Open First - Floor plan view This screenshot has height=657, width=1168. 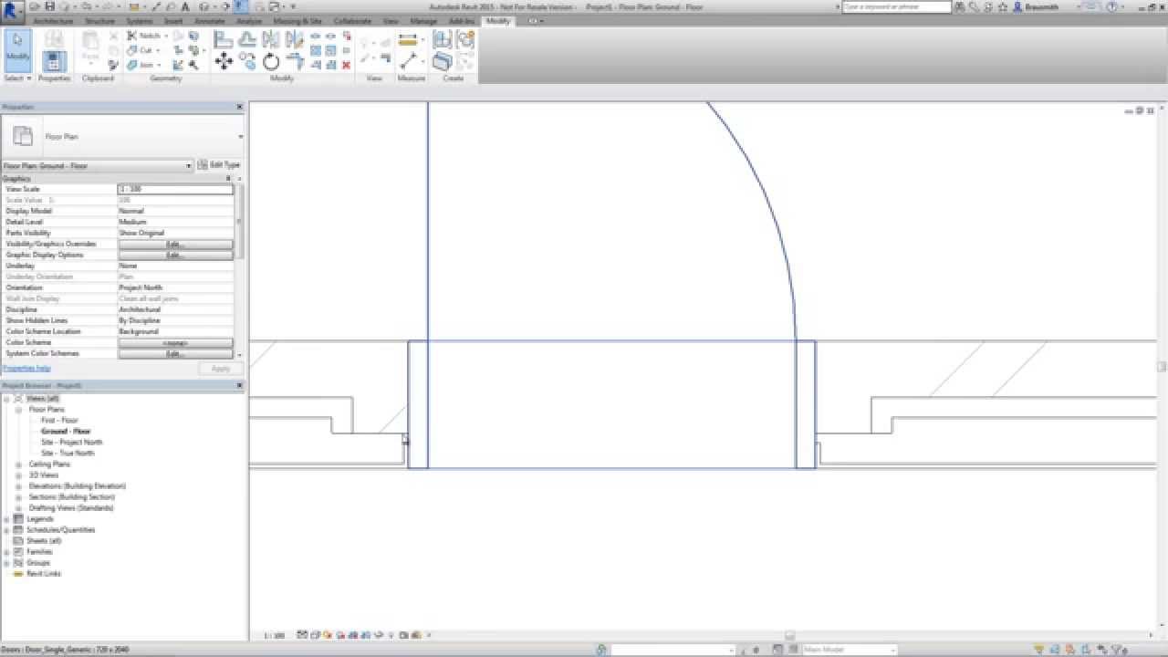(59, 421)
